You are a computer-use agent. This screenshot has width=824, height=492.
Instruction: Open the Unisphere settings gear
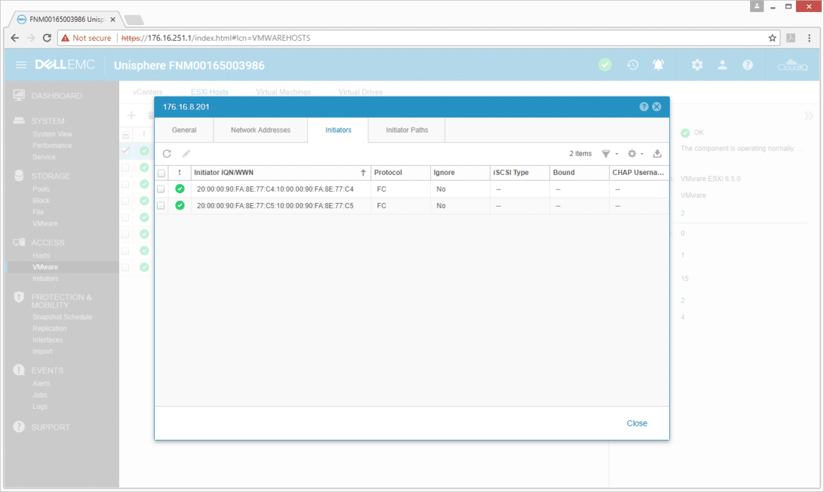[697, 65]
